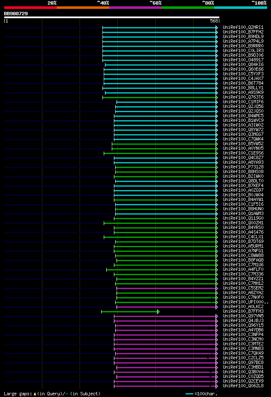Select the UniRef100_C3NFP4 label
The height and width of the screenshot is (397, 271).
click(x=243, y=335)
